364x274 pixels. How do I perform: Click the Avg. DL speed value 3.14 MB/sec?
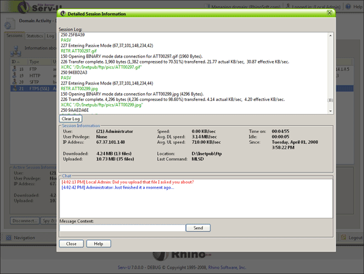tap(204, 137)
